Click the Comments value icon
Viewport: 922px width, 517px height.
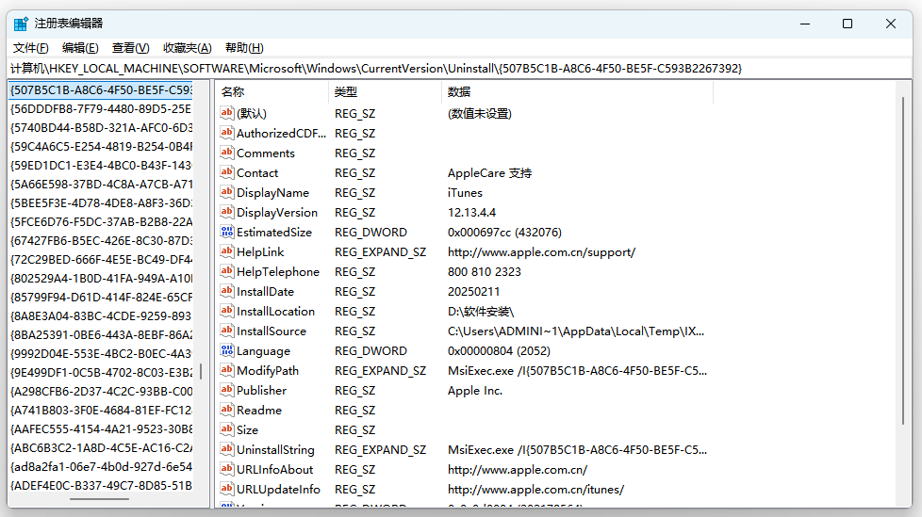point(227,153)
